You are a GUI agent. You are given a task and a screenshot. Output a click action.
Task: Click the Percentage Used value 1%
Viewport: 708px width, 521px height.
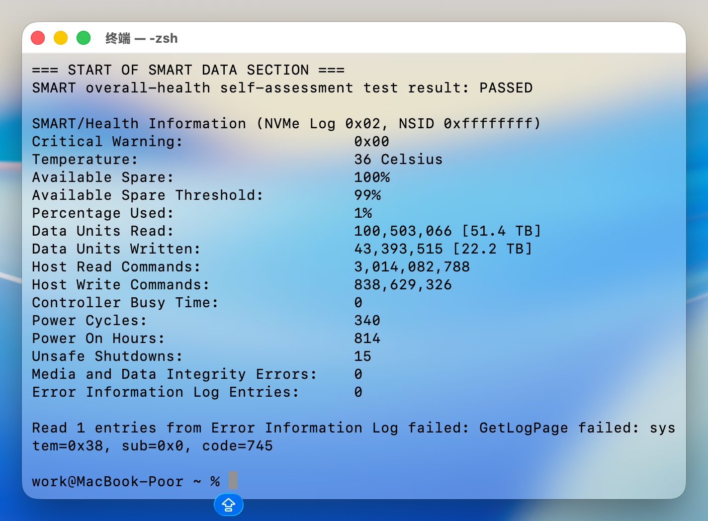[363, 213]
